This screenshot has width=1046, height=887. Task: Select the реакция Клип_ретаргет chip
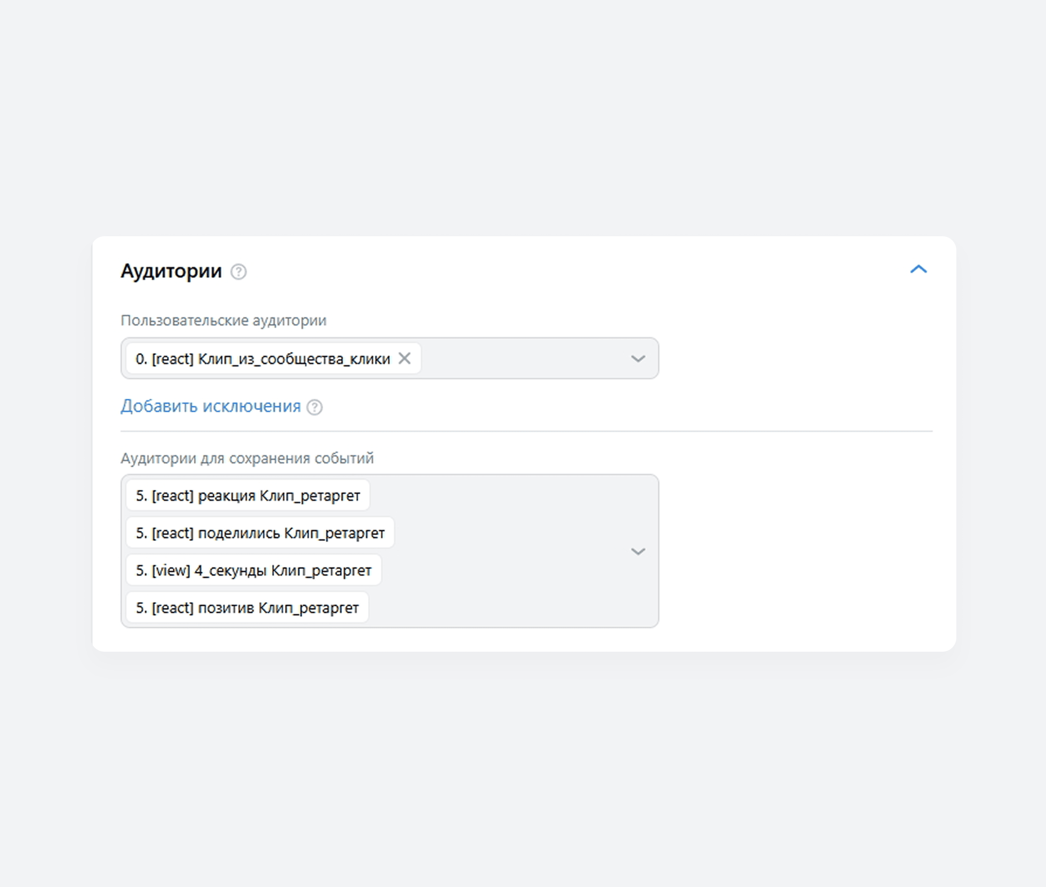[x=248, y=495]
